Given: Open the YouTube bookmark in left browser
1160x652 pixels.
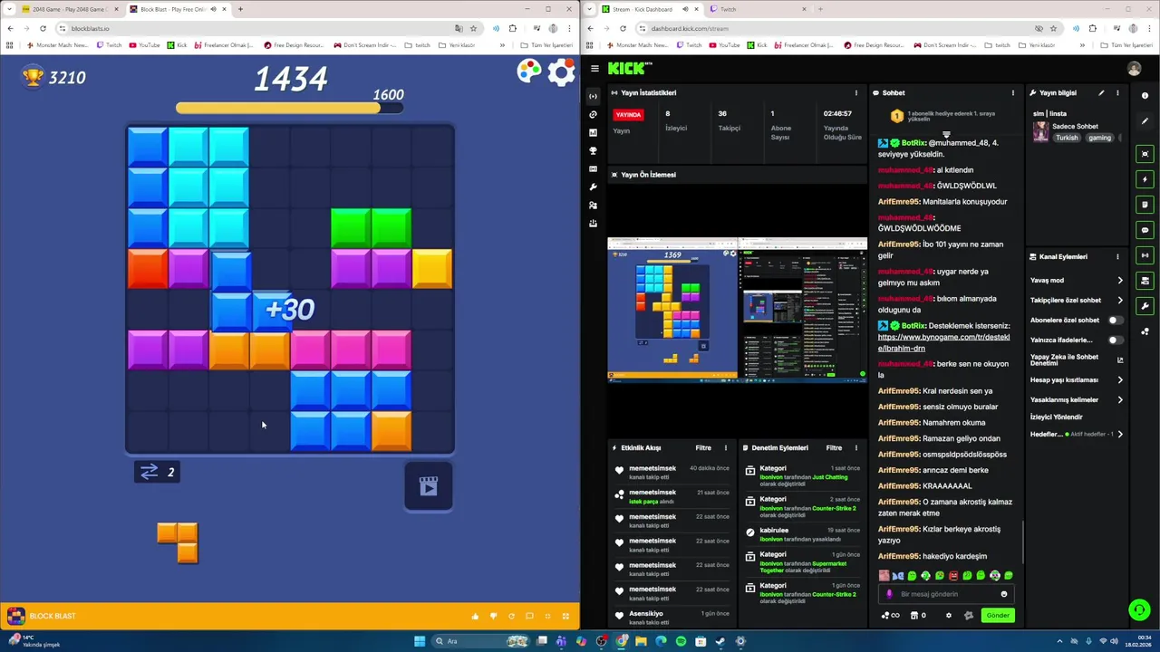Looking at the screenshot, I should click(144, 44).
